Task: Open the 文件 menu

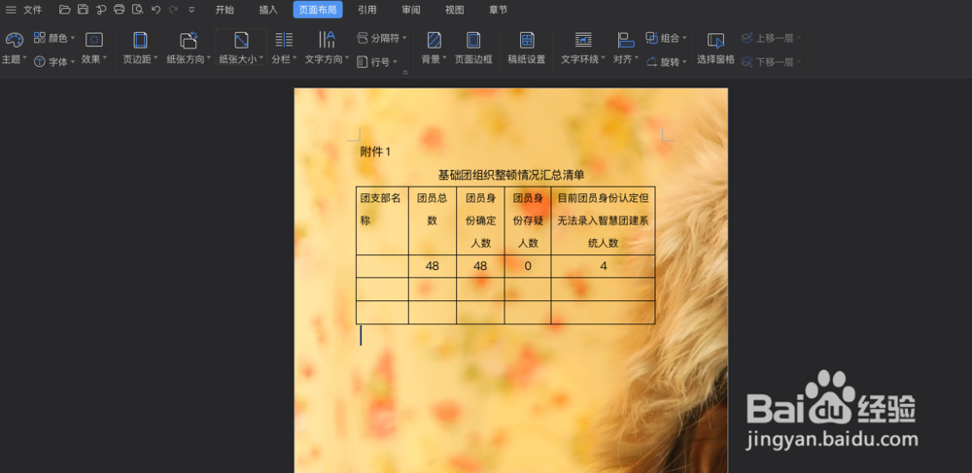Action: click(x=33, y=10)
